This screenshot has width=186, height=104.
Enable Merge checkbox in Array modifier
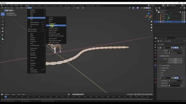tap(161, 70)
